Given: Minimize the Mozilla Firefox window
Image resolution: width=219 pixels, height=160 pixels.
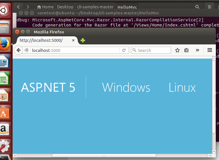Looking at the screenshot, I should (23, 32).
